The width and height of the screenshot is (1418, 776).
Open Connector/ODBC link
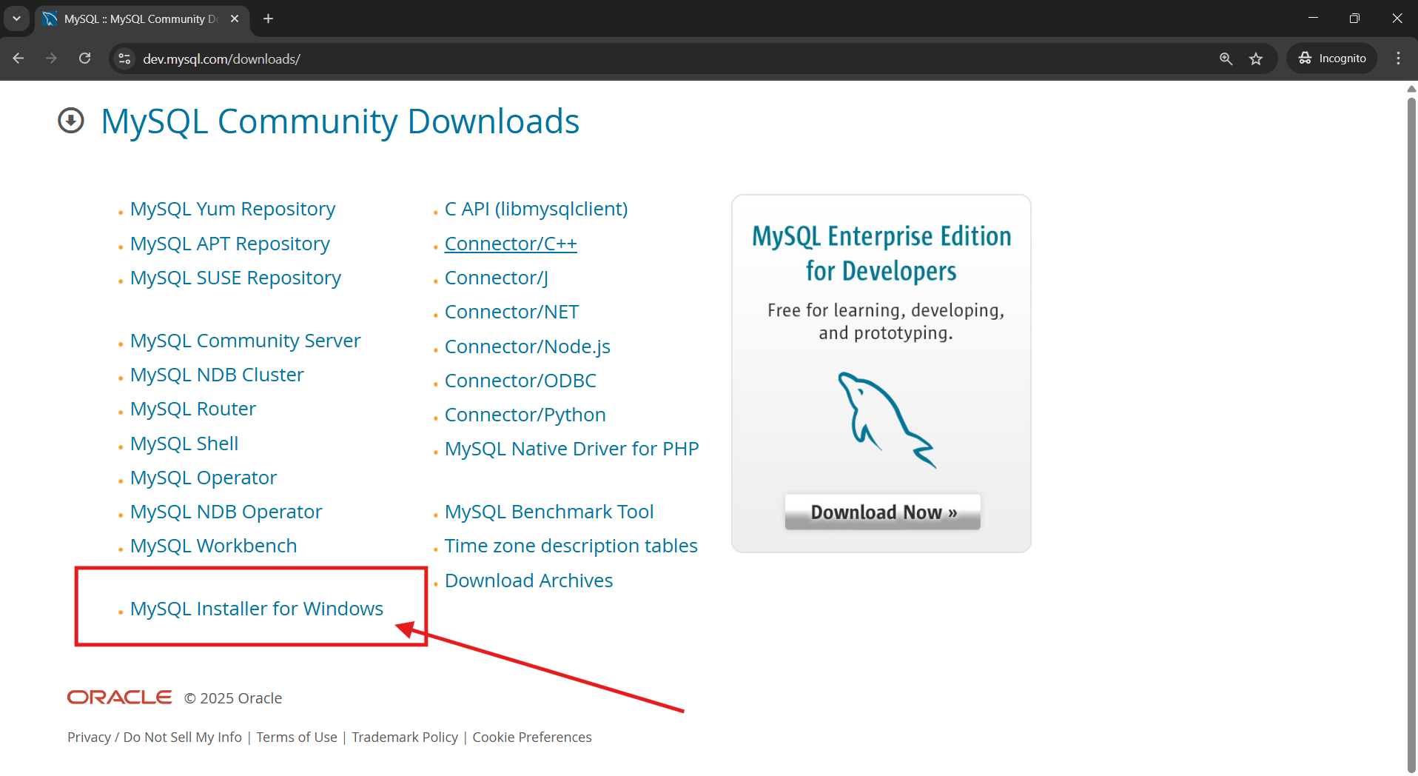coord(520,381)
